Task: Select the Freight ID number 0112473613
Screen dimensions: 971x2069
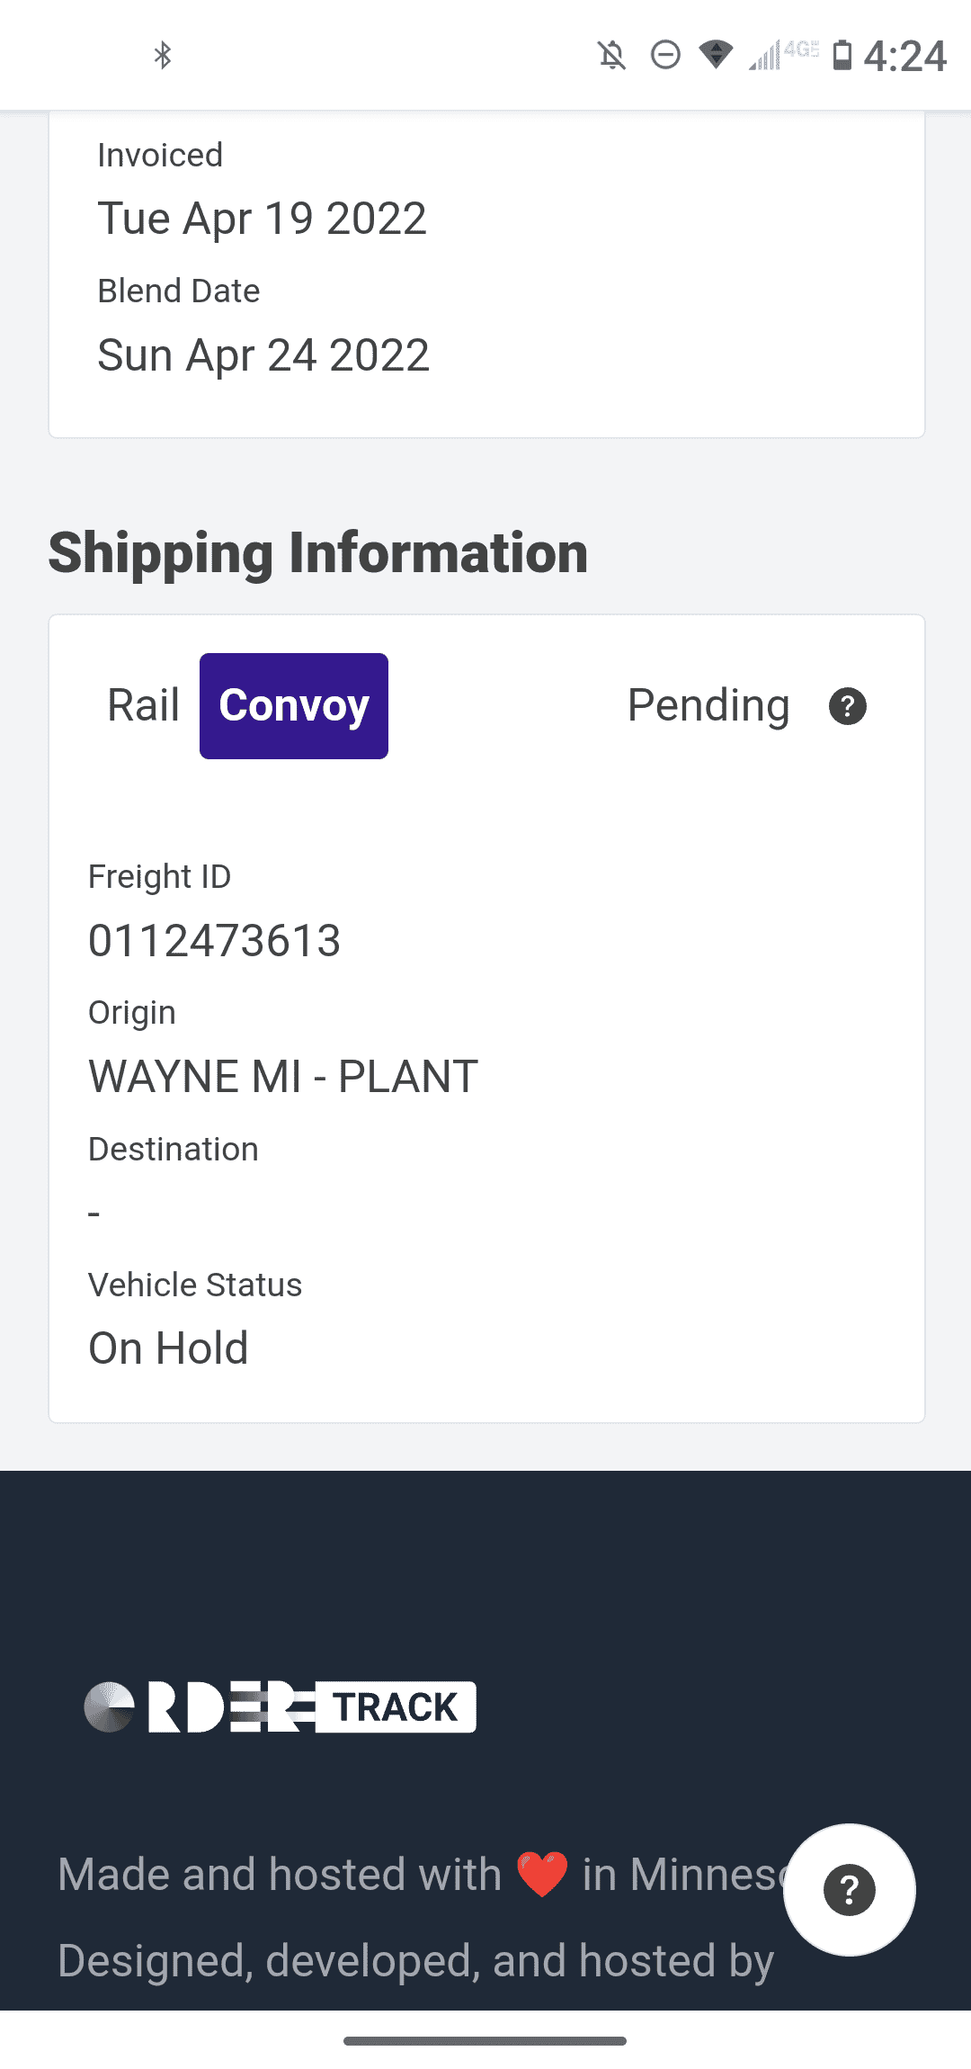Action: click(x=214, y=941)
